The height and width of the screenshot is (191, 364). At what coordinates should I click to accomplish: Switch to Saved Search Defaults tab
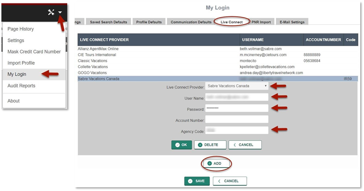[108, 22]
